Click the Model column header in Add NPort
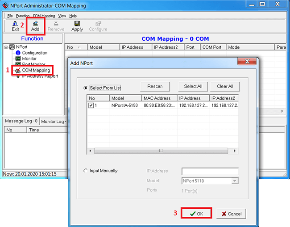The image size is (290, 227). pyautogui.click(x=125, y=98)
